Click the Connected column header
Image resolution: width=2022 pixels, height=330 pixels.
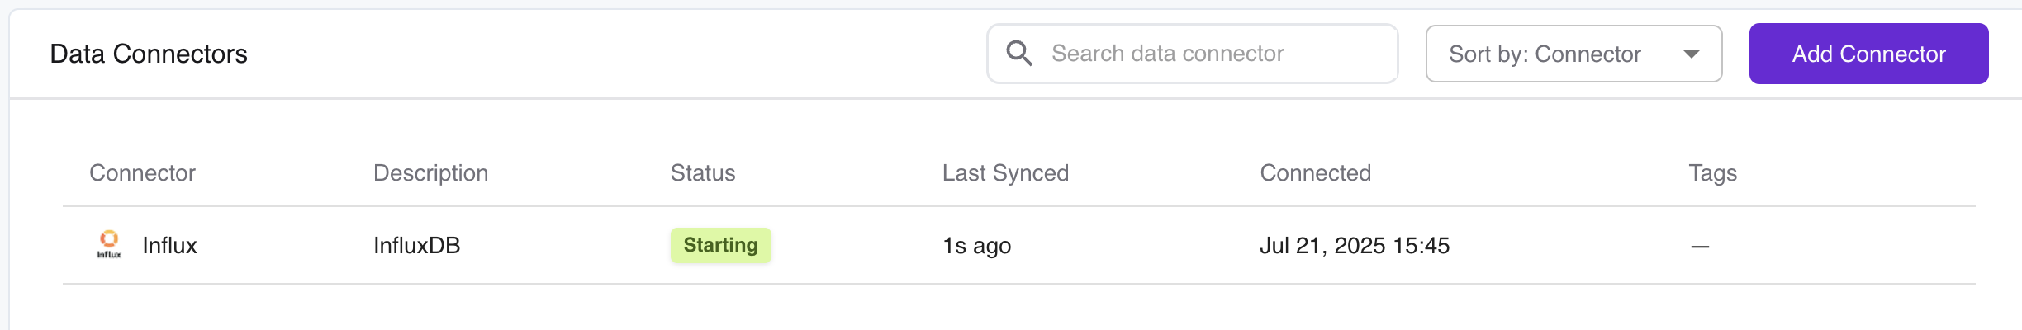click(x=1315, y=172)
